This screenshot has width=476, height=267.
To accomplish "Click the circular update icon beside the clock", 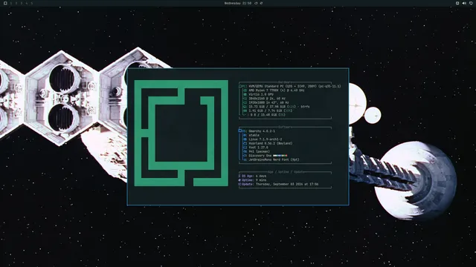I will [x=256, y=3].
